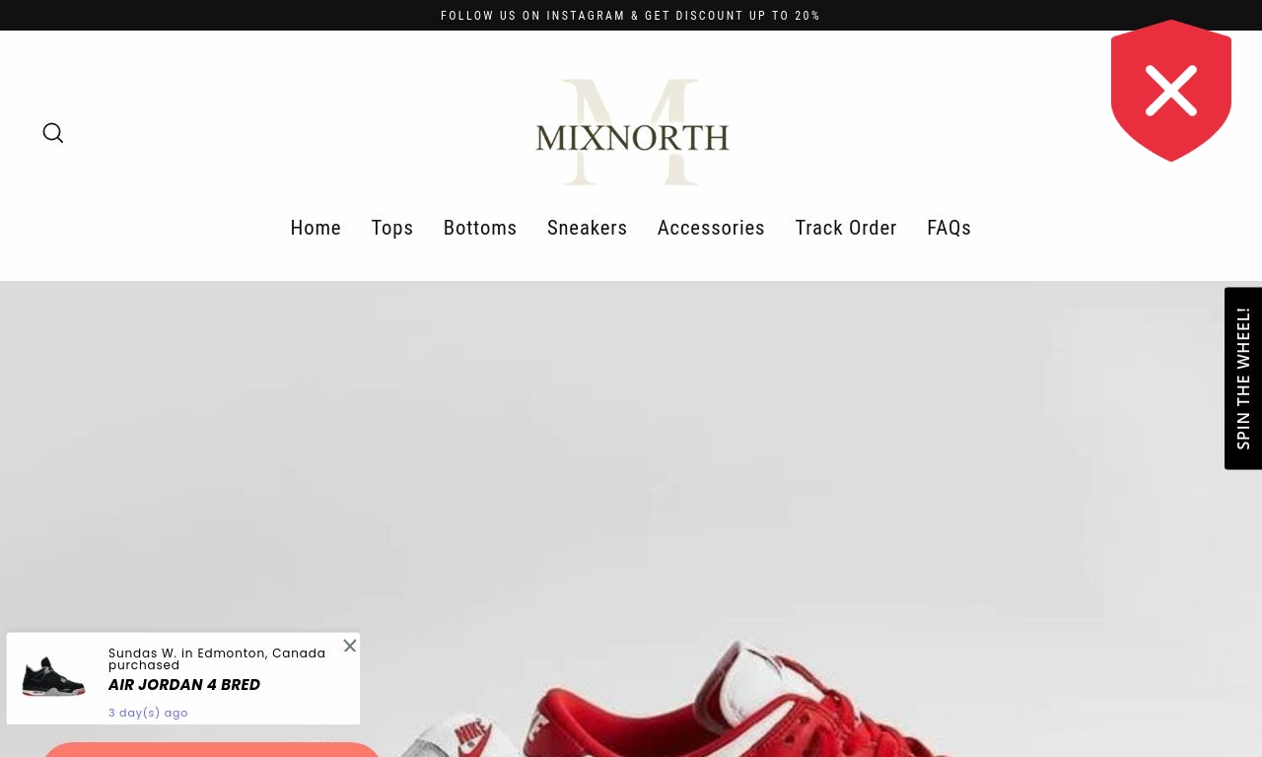The image size is (1262, 757).
Task: View the FAQs page
Action: (949, 228)
